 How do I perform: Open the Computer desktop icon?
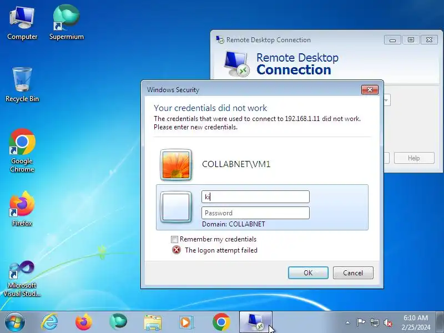coord(22,24)
